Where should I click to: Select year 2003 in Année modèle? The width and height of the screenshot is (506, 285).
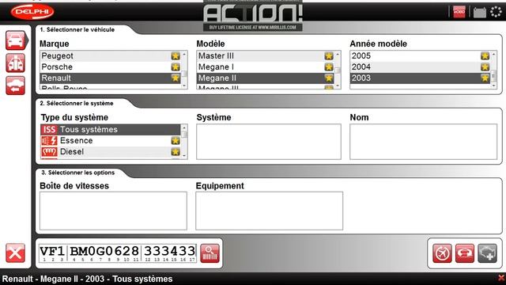tap(420, 78)
